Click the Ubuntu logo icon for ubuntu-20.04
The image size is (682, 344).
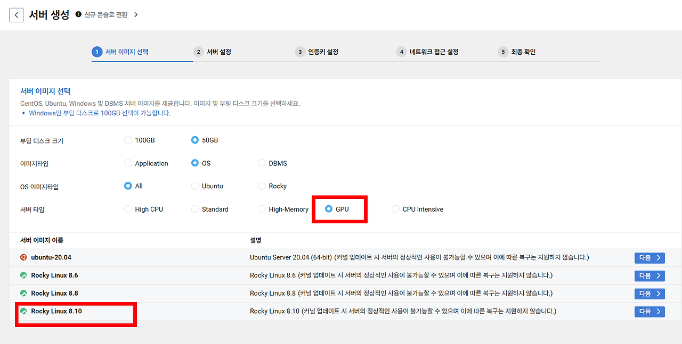[x=23, y=257]
